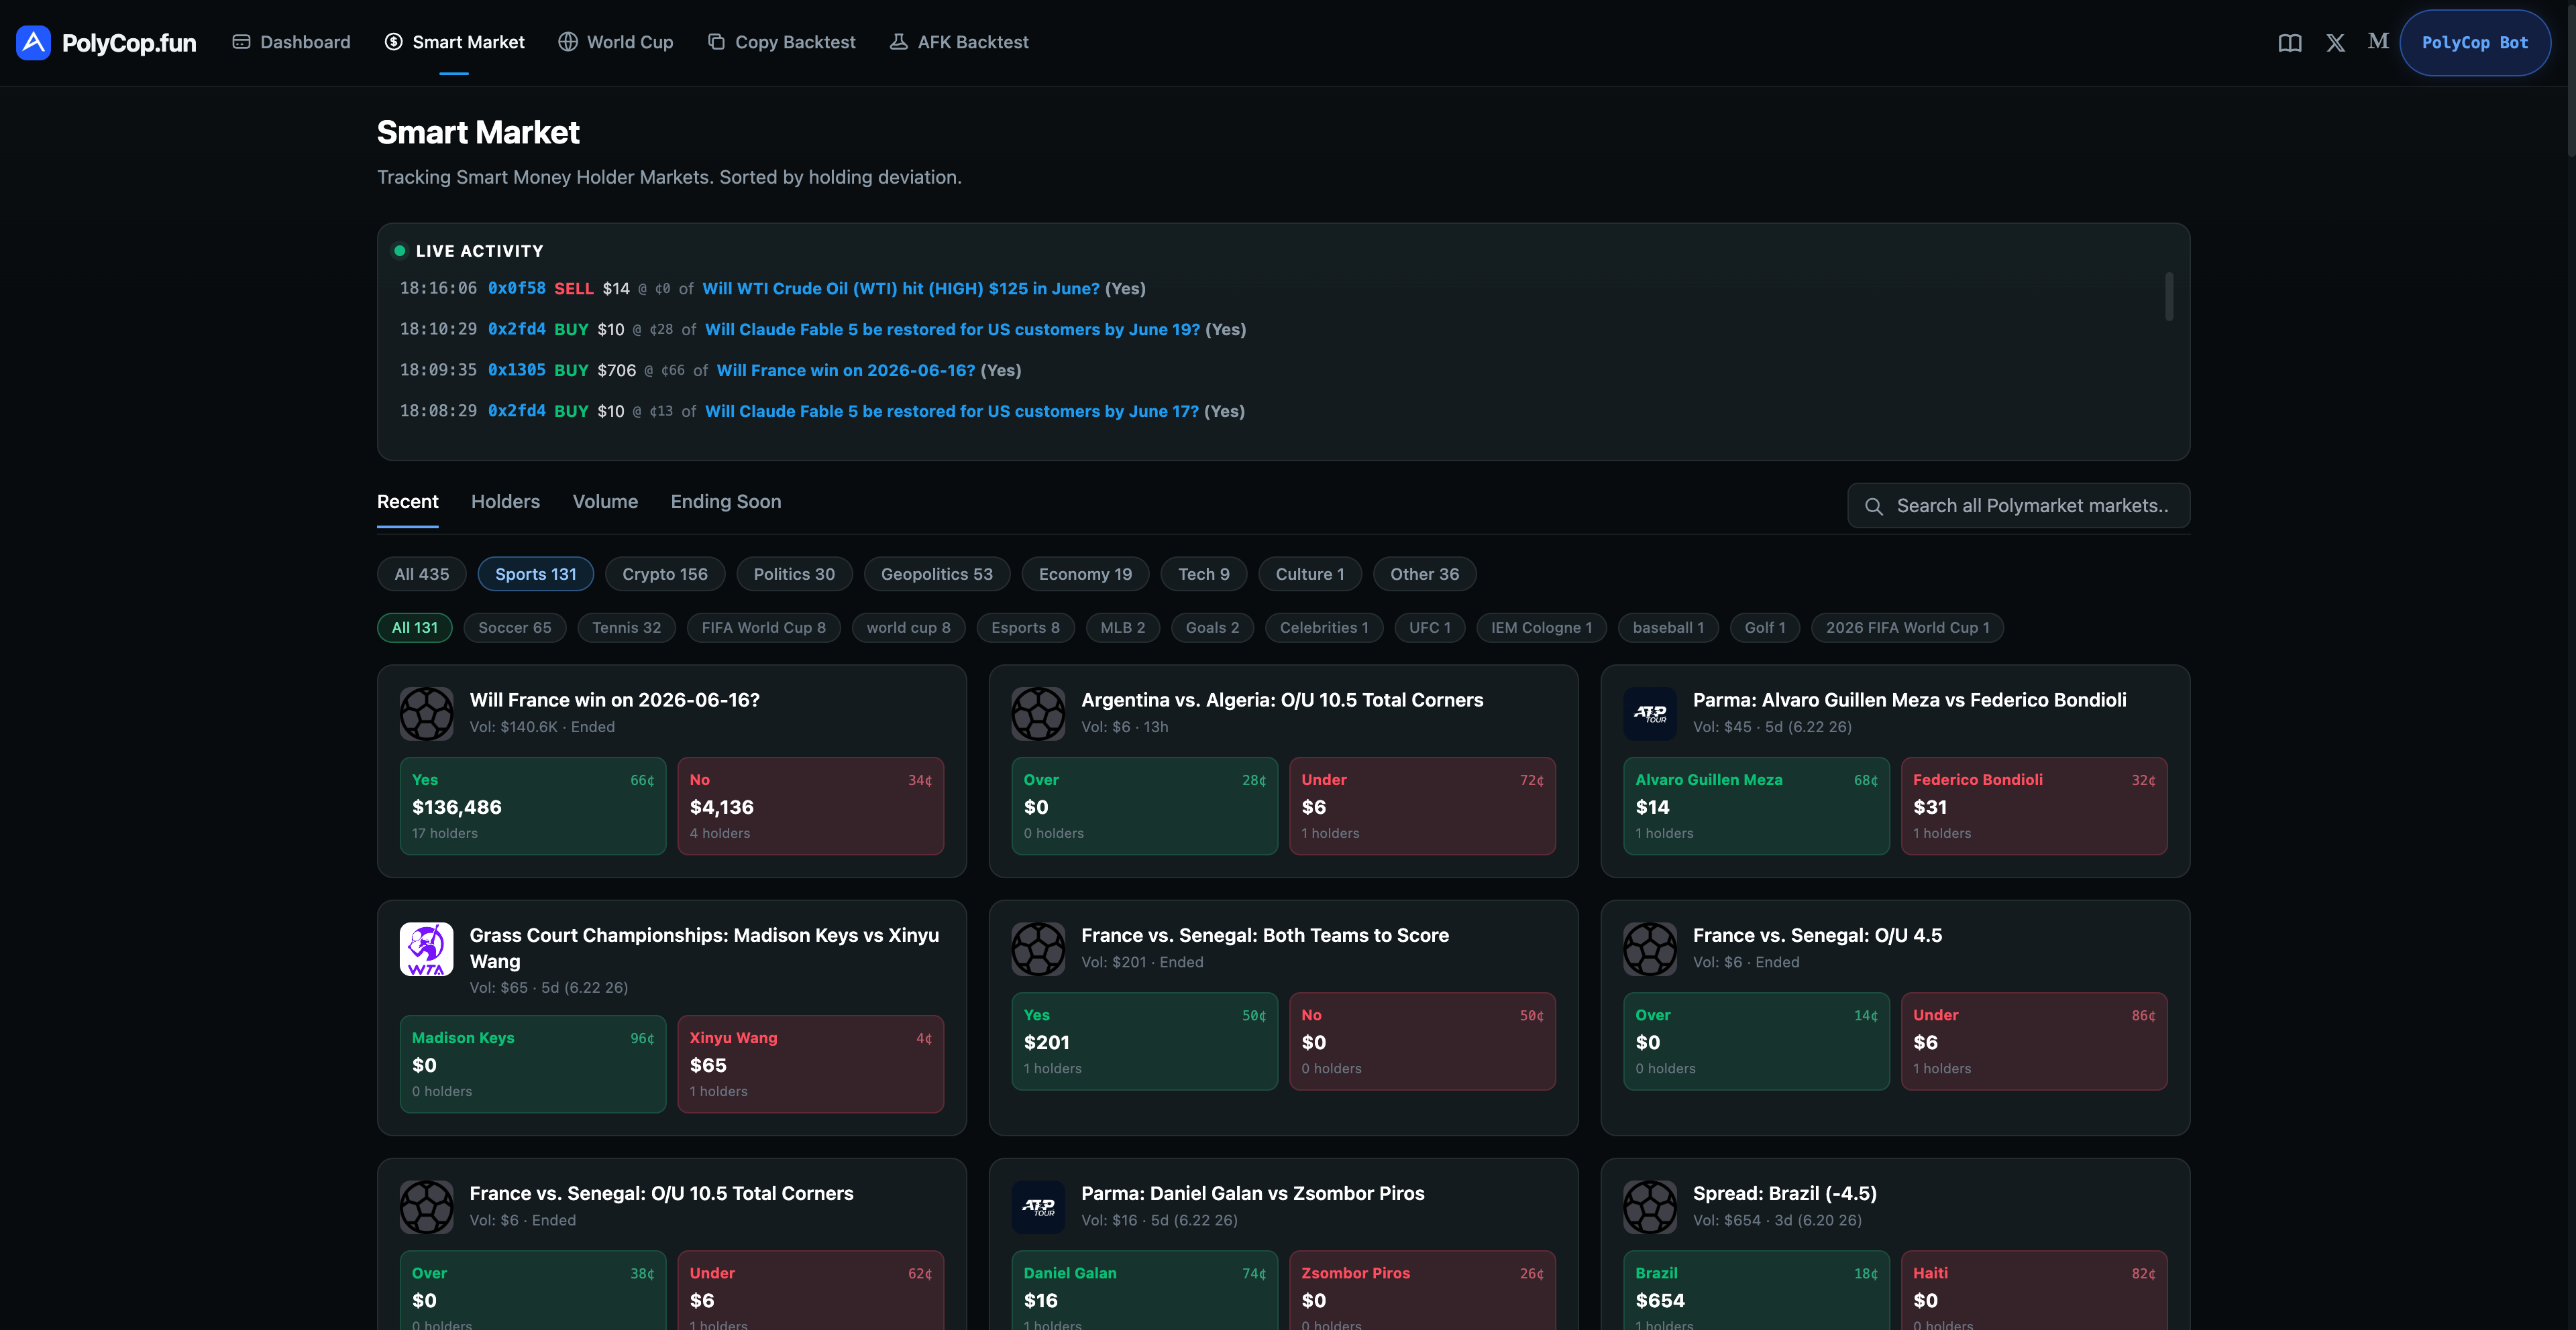
Task: Click soccer ball icon for O/U 10.5 Total Corners France
Action: (427, 1207)
